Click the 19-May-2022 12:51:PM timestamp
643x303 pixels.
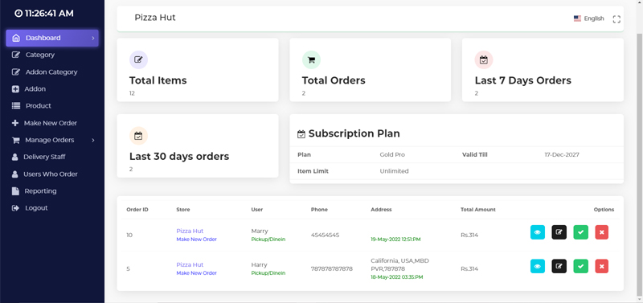pyautogui.click(x=395, y=240)
